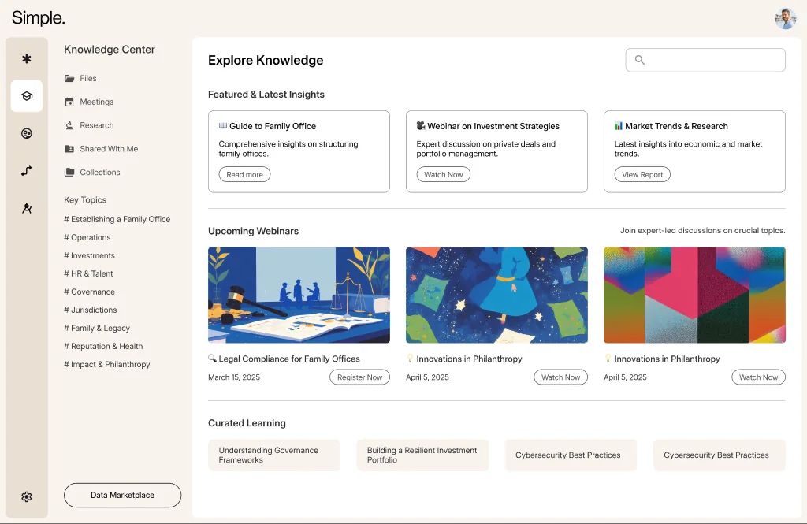
Task: Open the Data Marketplace button
Action: [x=122, y=495]
